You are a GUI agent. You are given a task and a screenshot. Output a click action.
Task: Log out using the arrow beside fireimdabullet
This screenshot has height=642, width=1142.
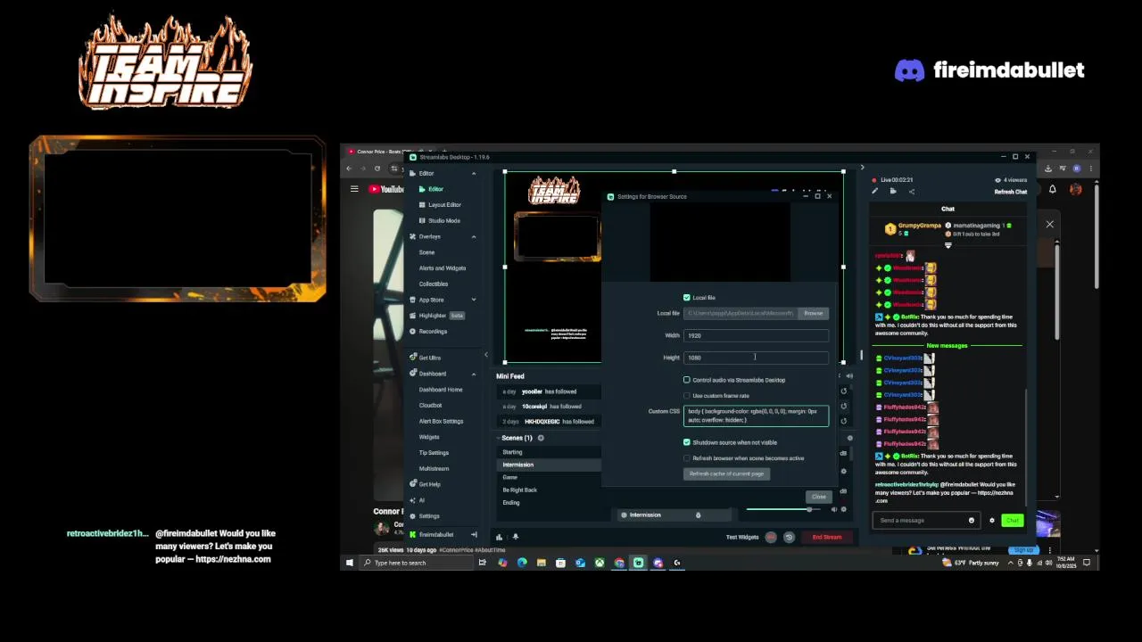coord(474,535)
